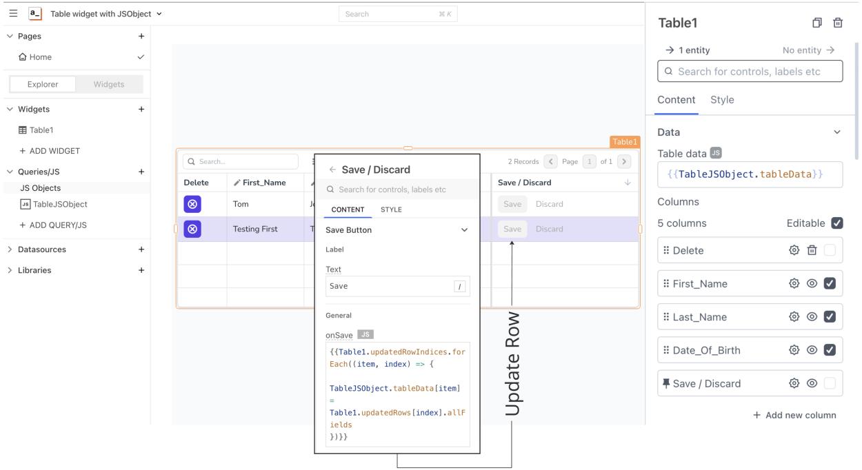Toggle editable checkbox for Last_Name column
This screenshot has height=470, width=862.
coord(830,317)
